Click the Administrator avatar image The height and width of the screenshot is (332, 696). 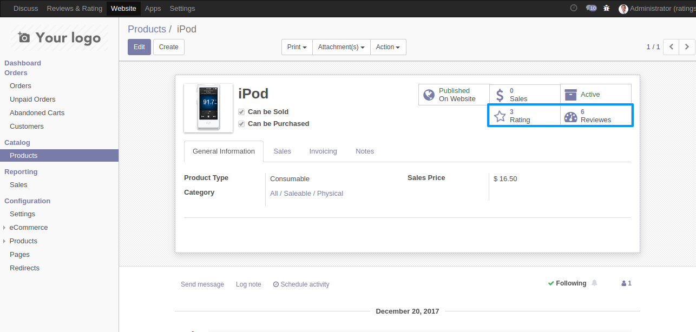pos(623,9)
